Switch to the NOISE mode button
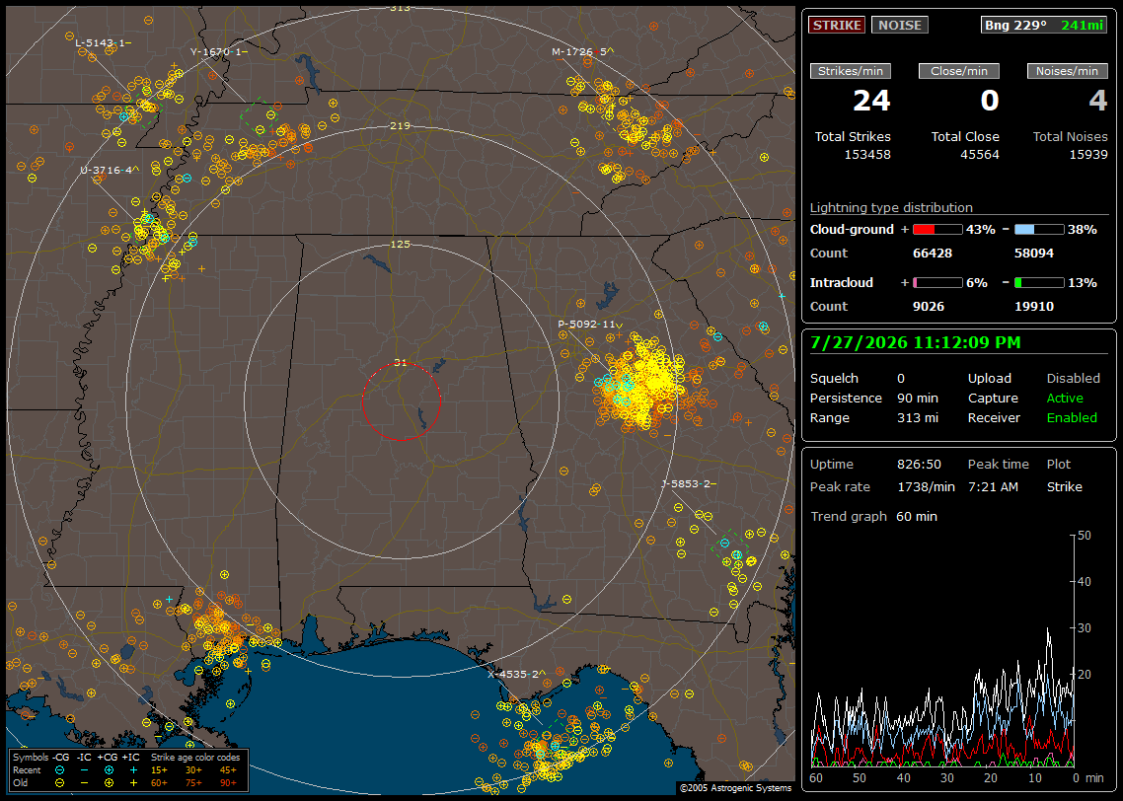 pyautogui.click(x=900, y=25)
